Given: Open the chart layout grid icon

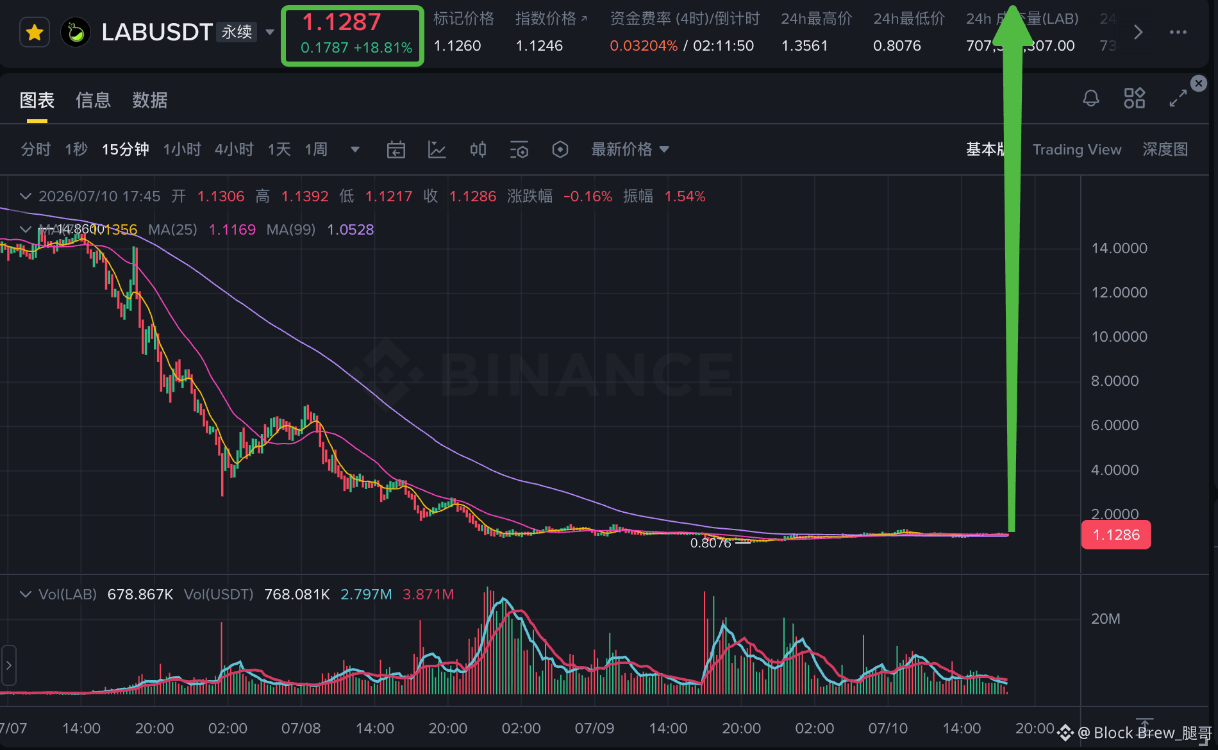Looking at the screenshot, I should tap(1135, 98).
